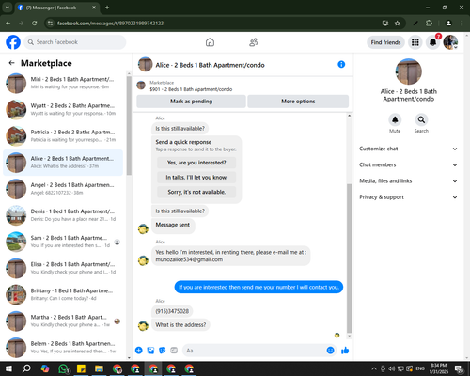Open conversation information blue info icon
The width and height of the screenshot is (470, 376).
[341, 64]
